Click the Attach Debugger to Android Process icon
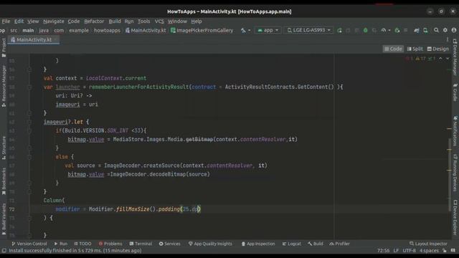 397,30
